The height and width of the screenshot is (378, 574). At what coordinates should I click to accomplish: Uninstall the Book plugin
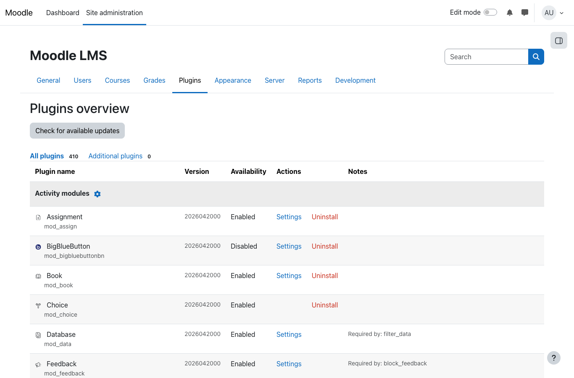click(325, 276)
